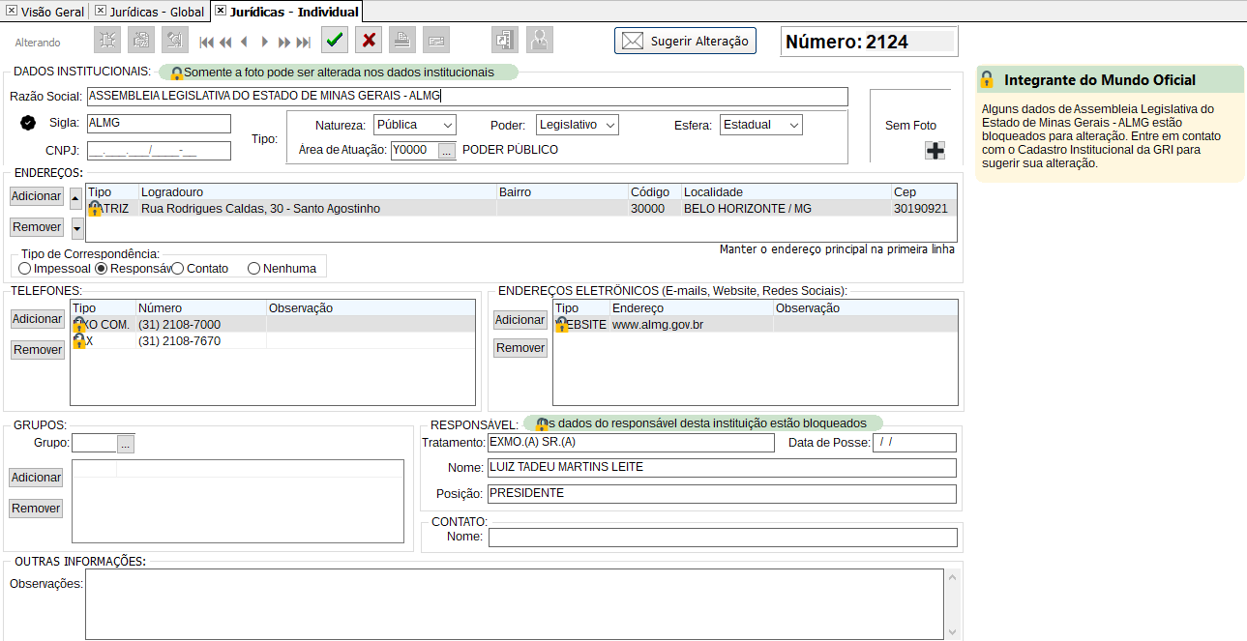1247x641 pixels.
Task: Click the verified badge beside Sigla
Action: tap(28, 123)
